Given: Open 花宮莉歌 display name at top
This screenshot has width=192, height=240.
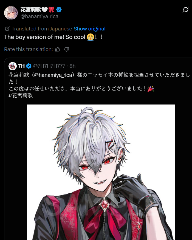Looking at the screenshot, I should click(x=31, y=10).
